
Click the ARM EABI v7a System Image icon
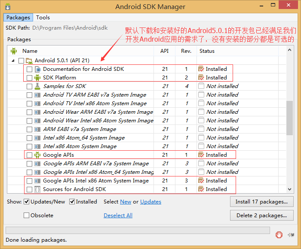(37, 129)
